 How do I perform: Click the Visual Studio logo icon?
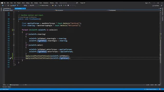[2, 3]
